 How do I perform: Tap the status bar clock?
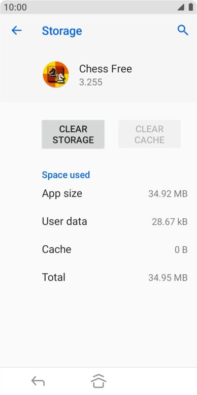click(x=15, y=7)
